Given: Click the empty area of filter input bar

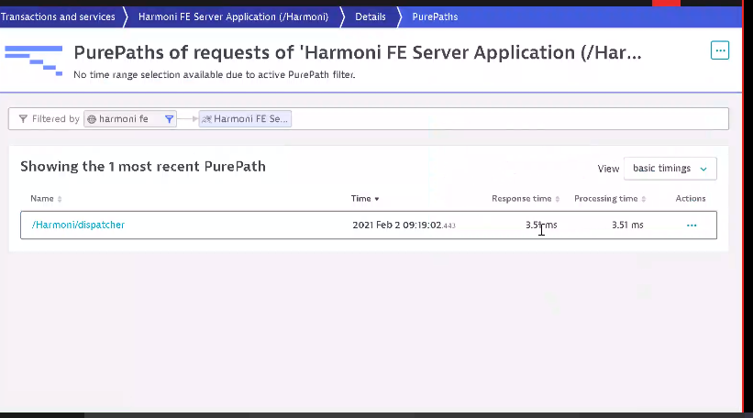Looking at the screenshot, I should 504,119.
